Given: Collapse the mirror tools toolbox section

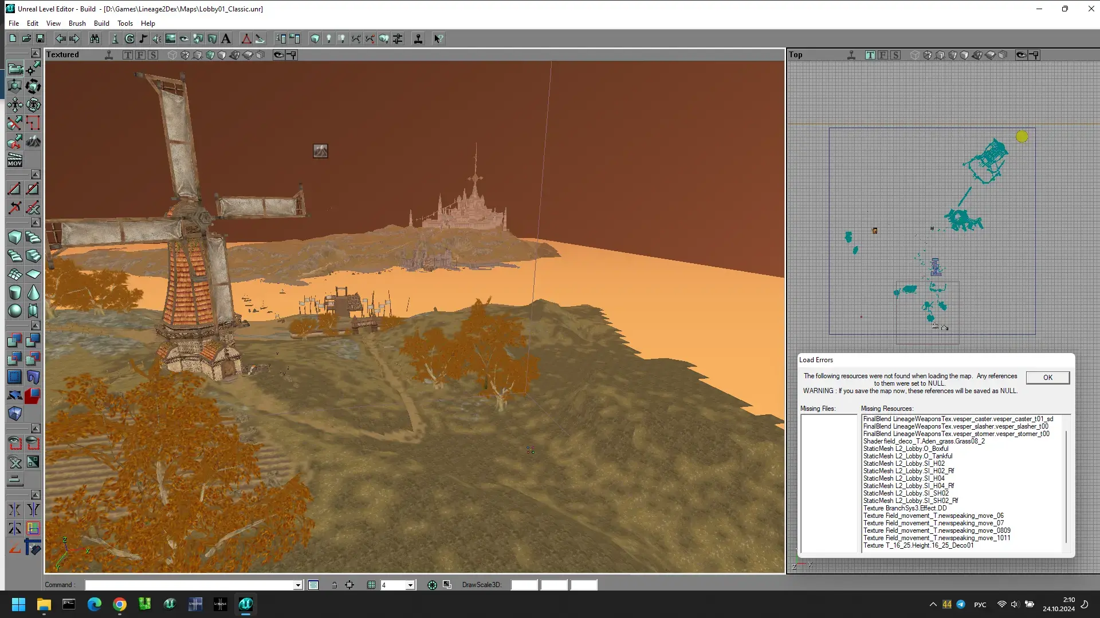Looking at the screenshot, I should tap(36, 495).
